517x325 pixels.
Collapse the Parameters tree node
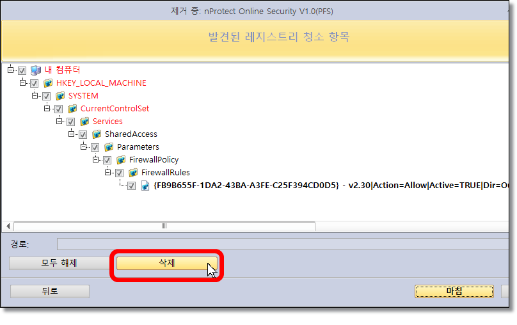point(83,147)
